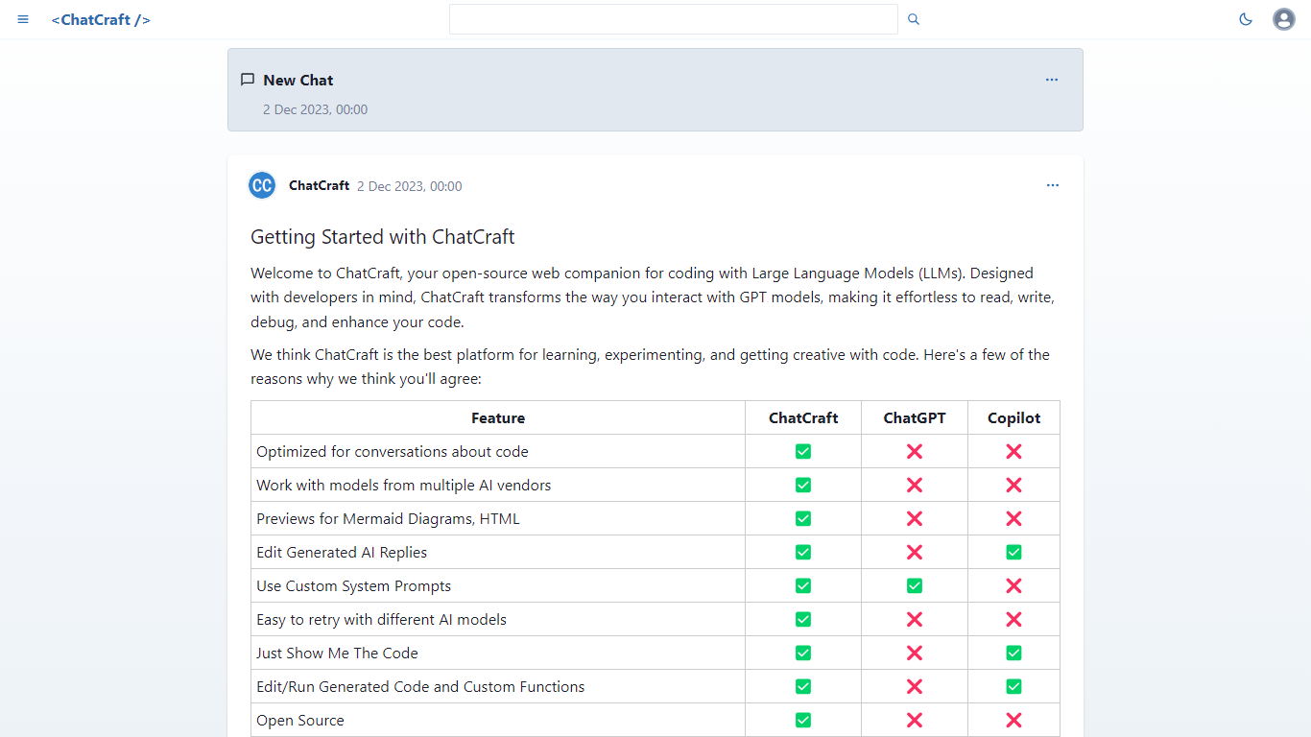Open the hamburger sidebar menu
Image resolution: width=1311 pixels, height=737 pixels.
pos(23,19)
